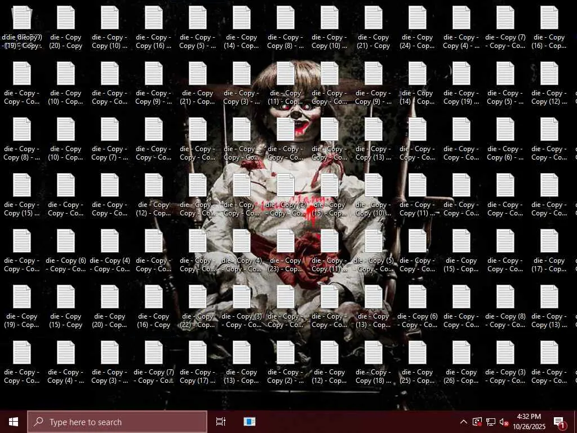Select file 'die - Copy (8) - Copy - Co...'
Viewport: 577px width, 433px height.
click(505, 307)
